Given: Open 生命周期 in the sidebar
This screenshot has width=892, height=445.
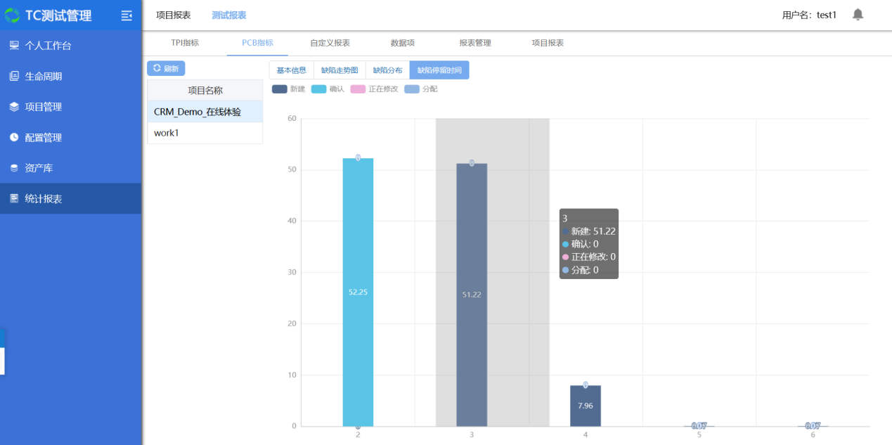Looking at the screenshot, I should (x=43, y=76).
